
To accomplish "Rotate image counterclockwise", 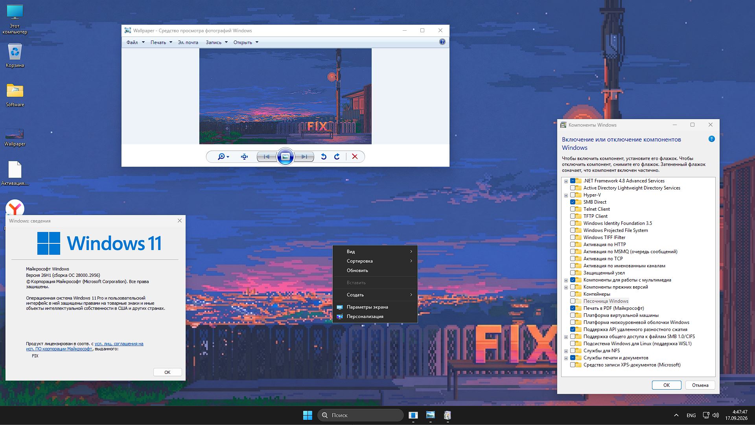I will point(323,156).
